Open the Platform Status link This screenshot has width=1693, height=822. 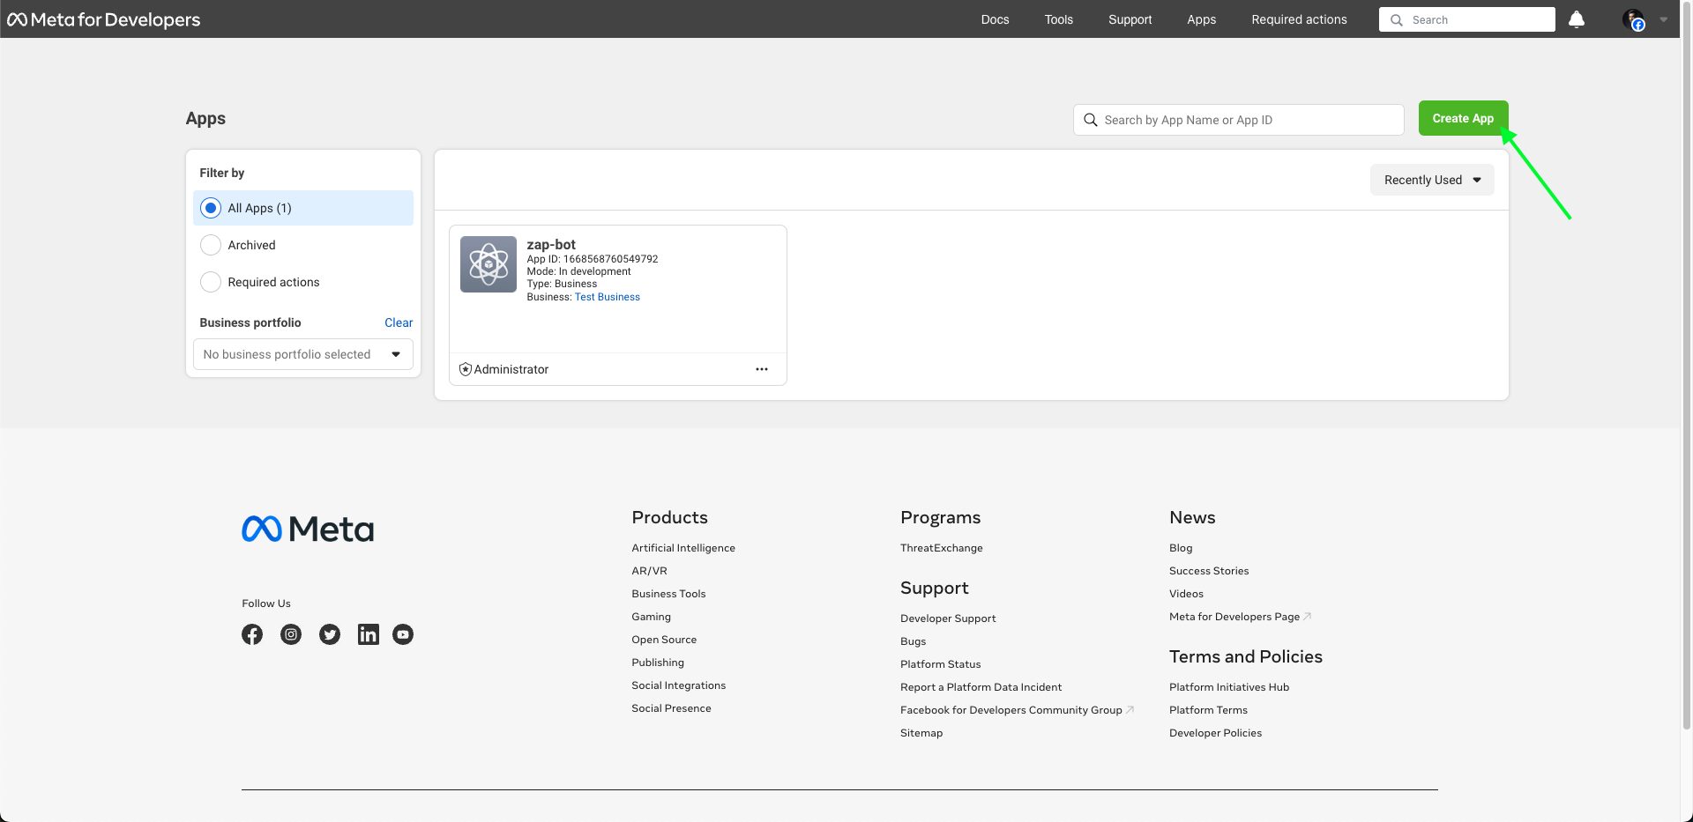pos(941,664)
